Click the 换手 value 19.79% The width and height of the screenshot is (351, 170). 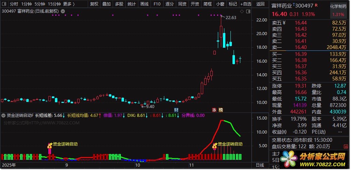299,119
